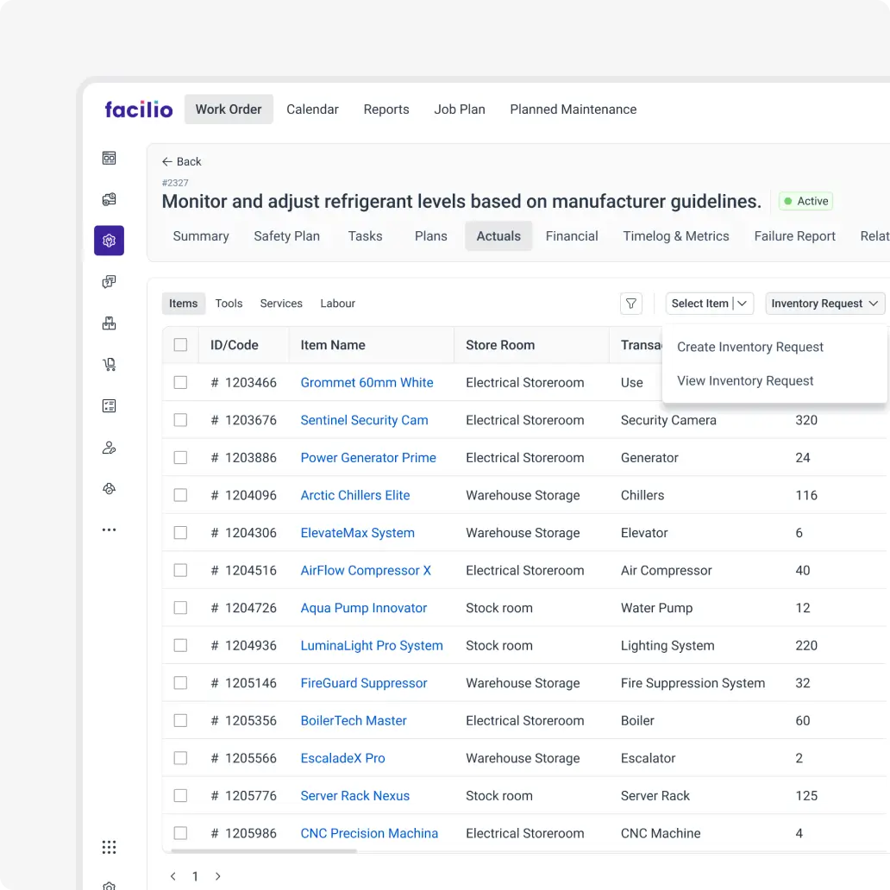This screenshot has width=890, height=890.
Task: Open the Tools tab in the actuals section
Action: [229, 303]
